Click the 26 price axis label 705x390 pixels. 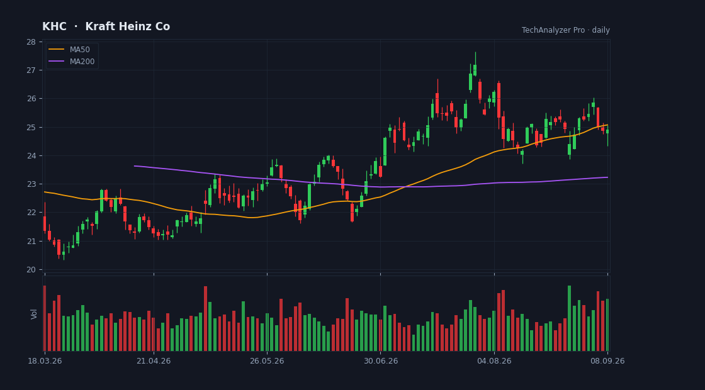tap(31, 99)
